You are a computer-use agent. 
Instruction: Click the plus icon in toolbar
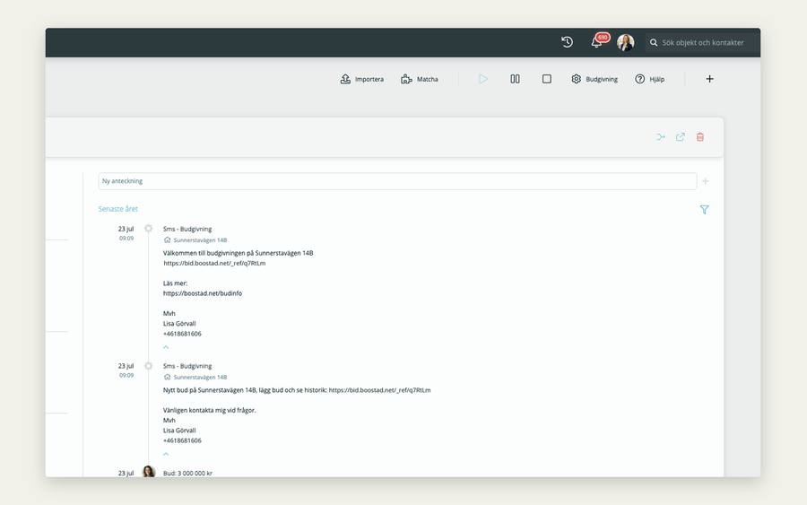pos(710,79)
